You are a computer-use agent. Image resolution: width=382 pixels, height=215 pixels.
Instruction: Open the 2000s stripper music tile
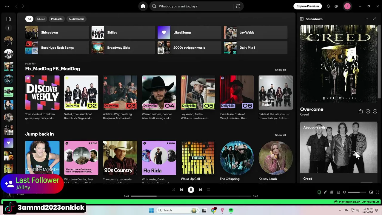[x=190, y=48]
